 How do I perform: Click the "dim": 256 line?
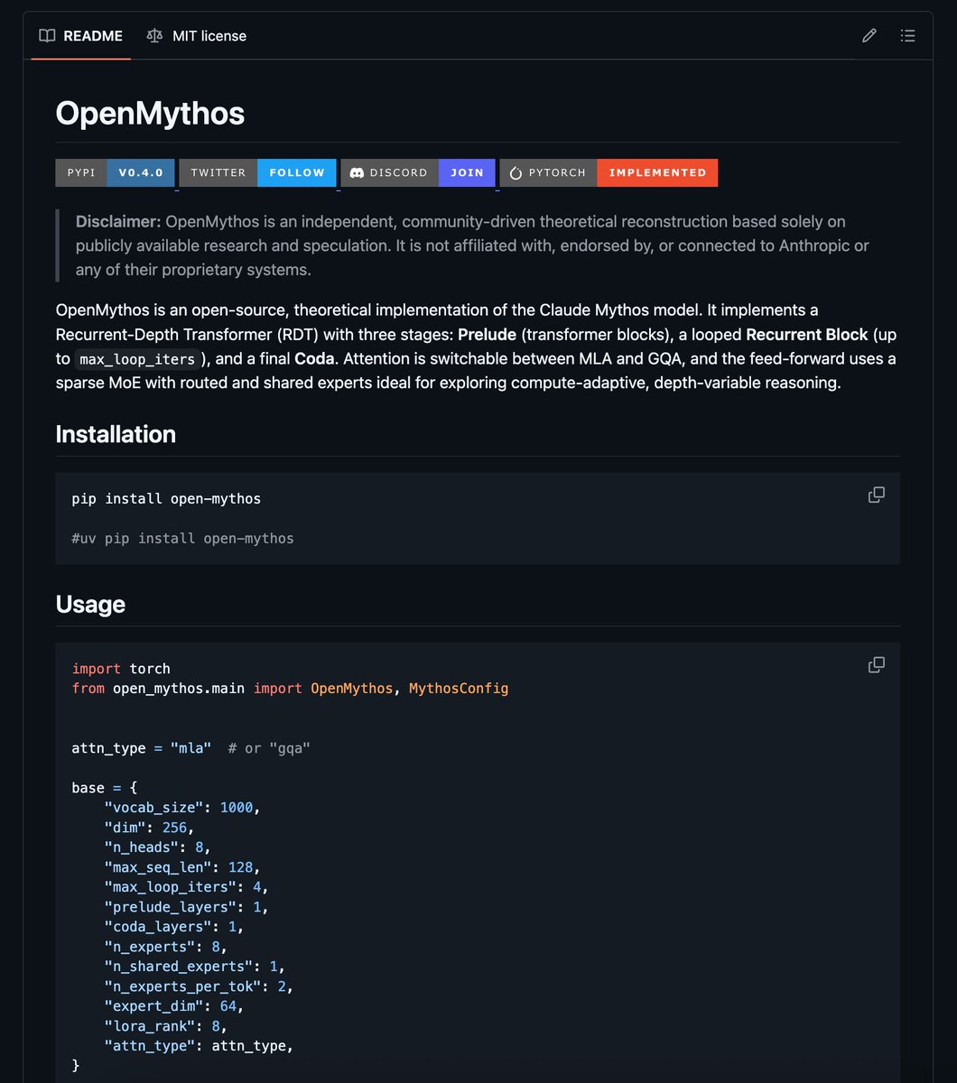tap(150, 828)
